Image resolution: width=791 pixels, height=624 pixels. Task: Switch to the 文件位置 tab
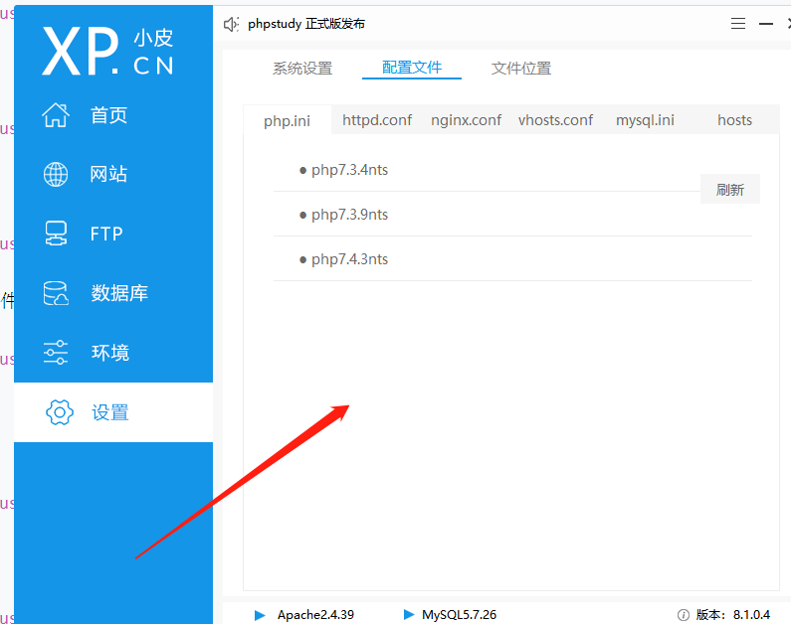(x=521, y=68)
